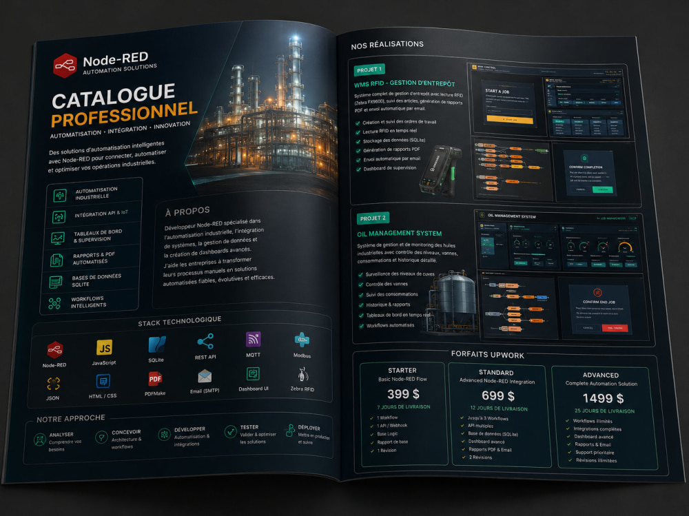
Task: Click the À PROPOS heading
Action: 187,212
